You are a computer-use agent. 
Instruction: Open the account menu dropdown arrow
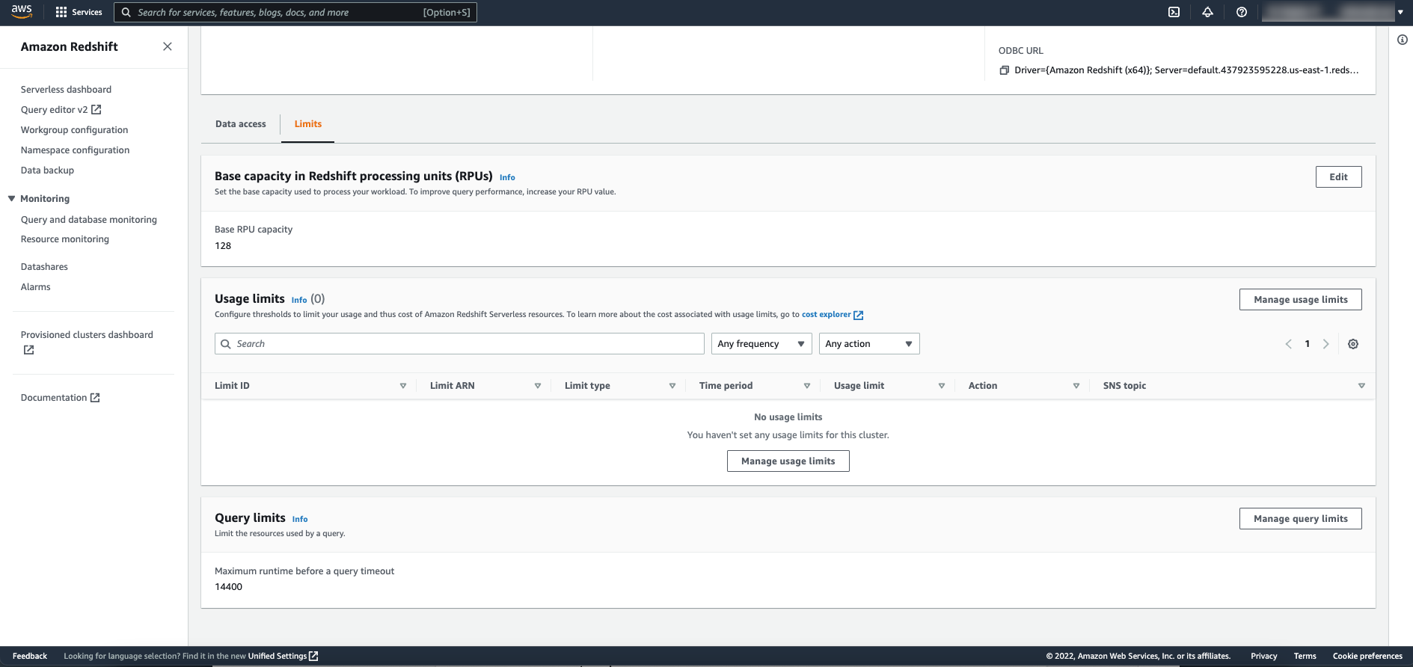point(1400,12)
